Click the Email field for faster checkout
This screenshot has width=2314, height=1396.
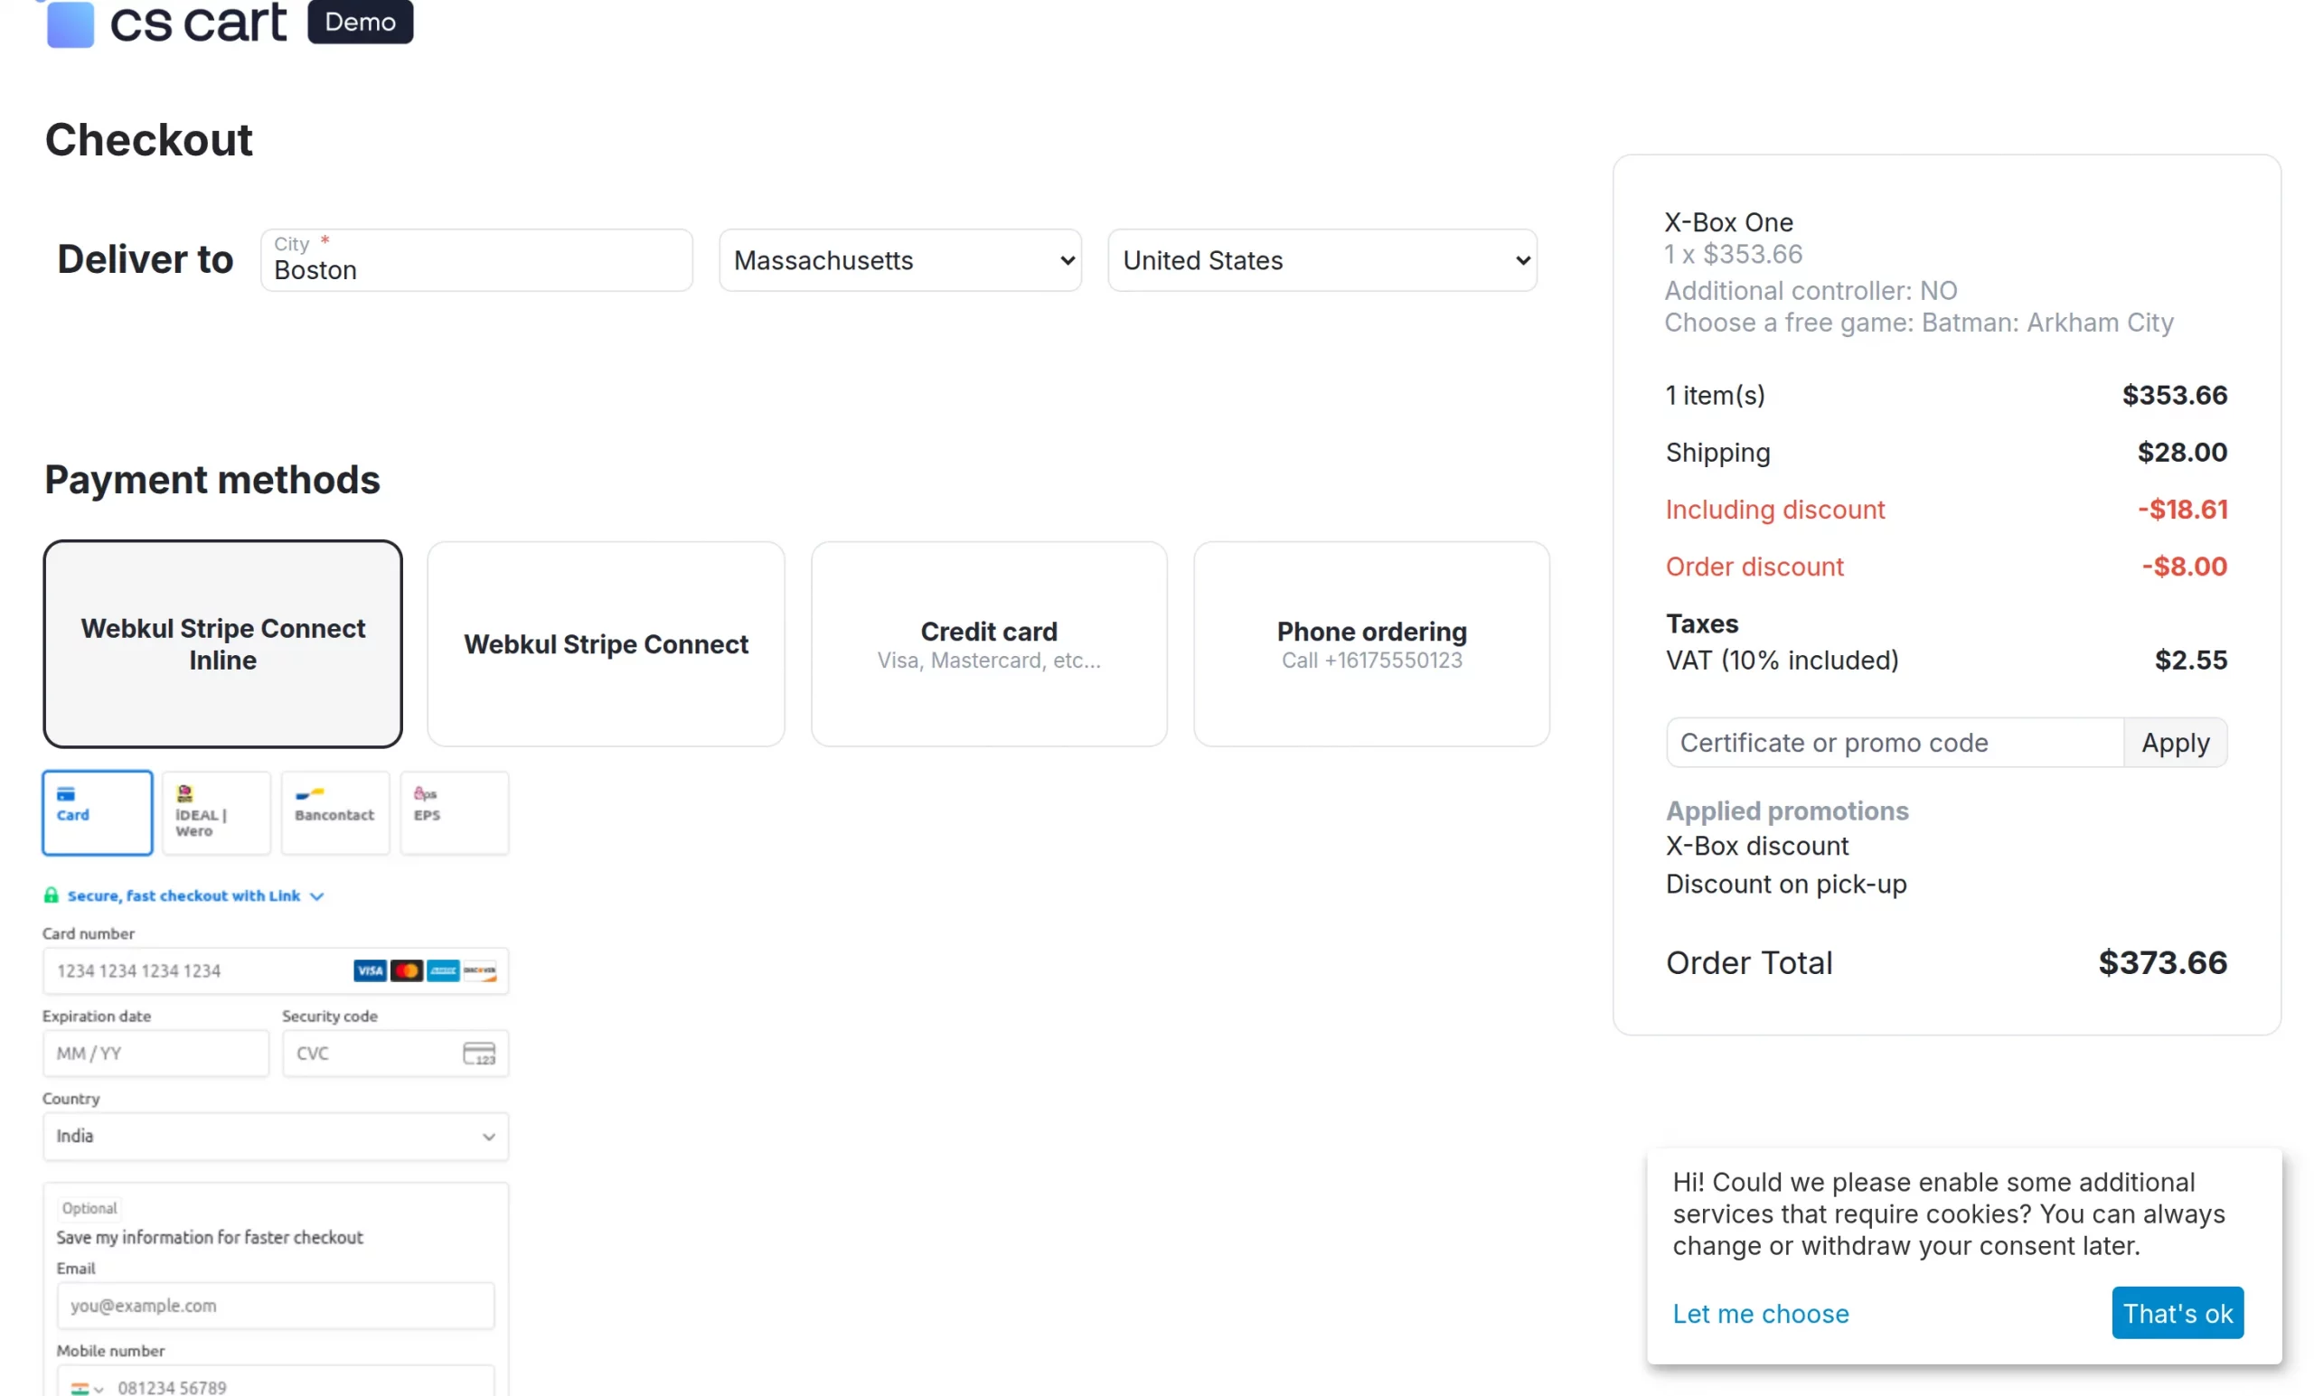click(x=275, y=1306)
